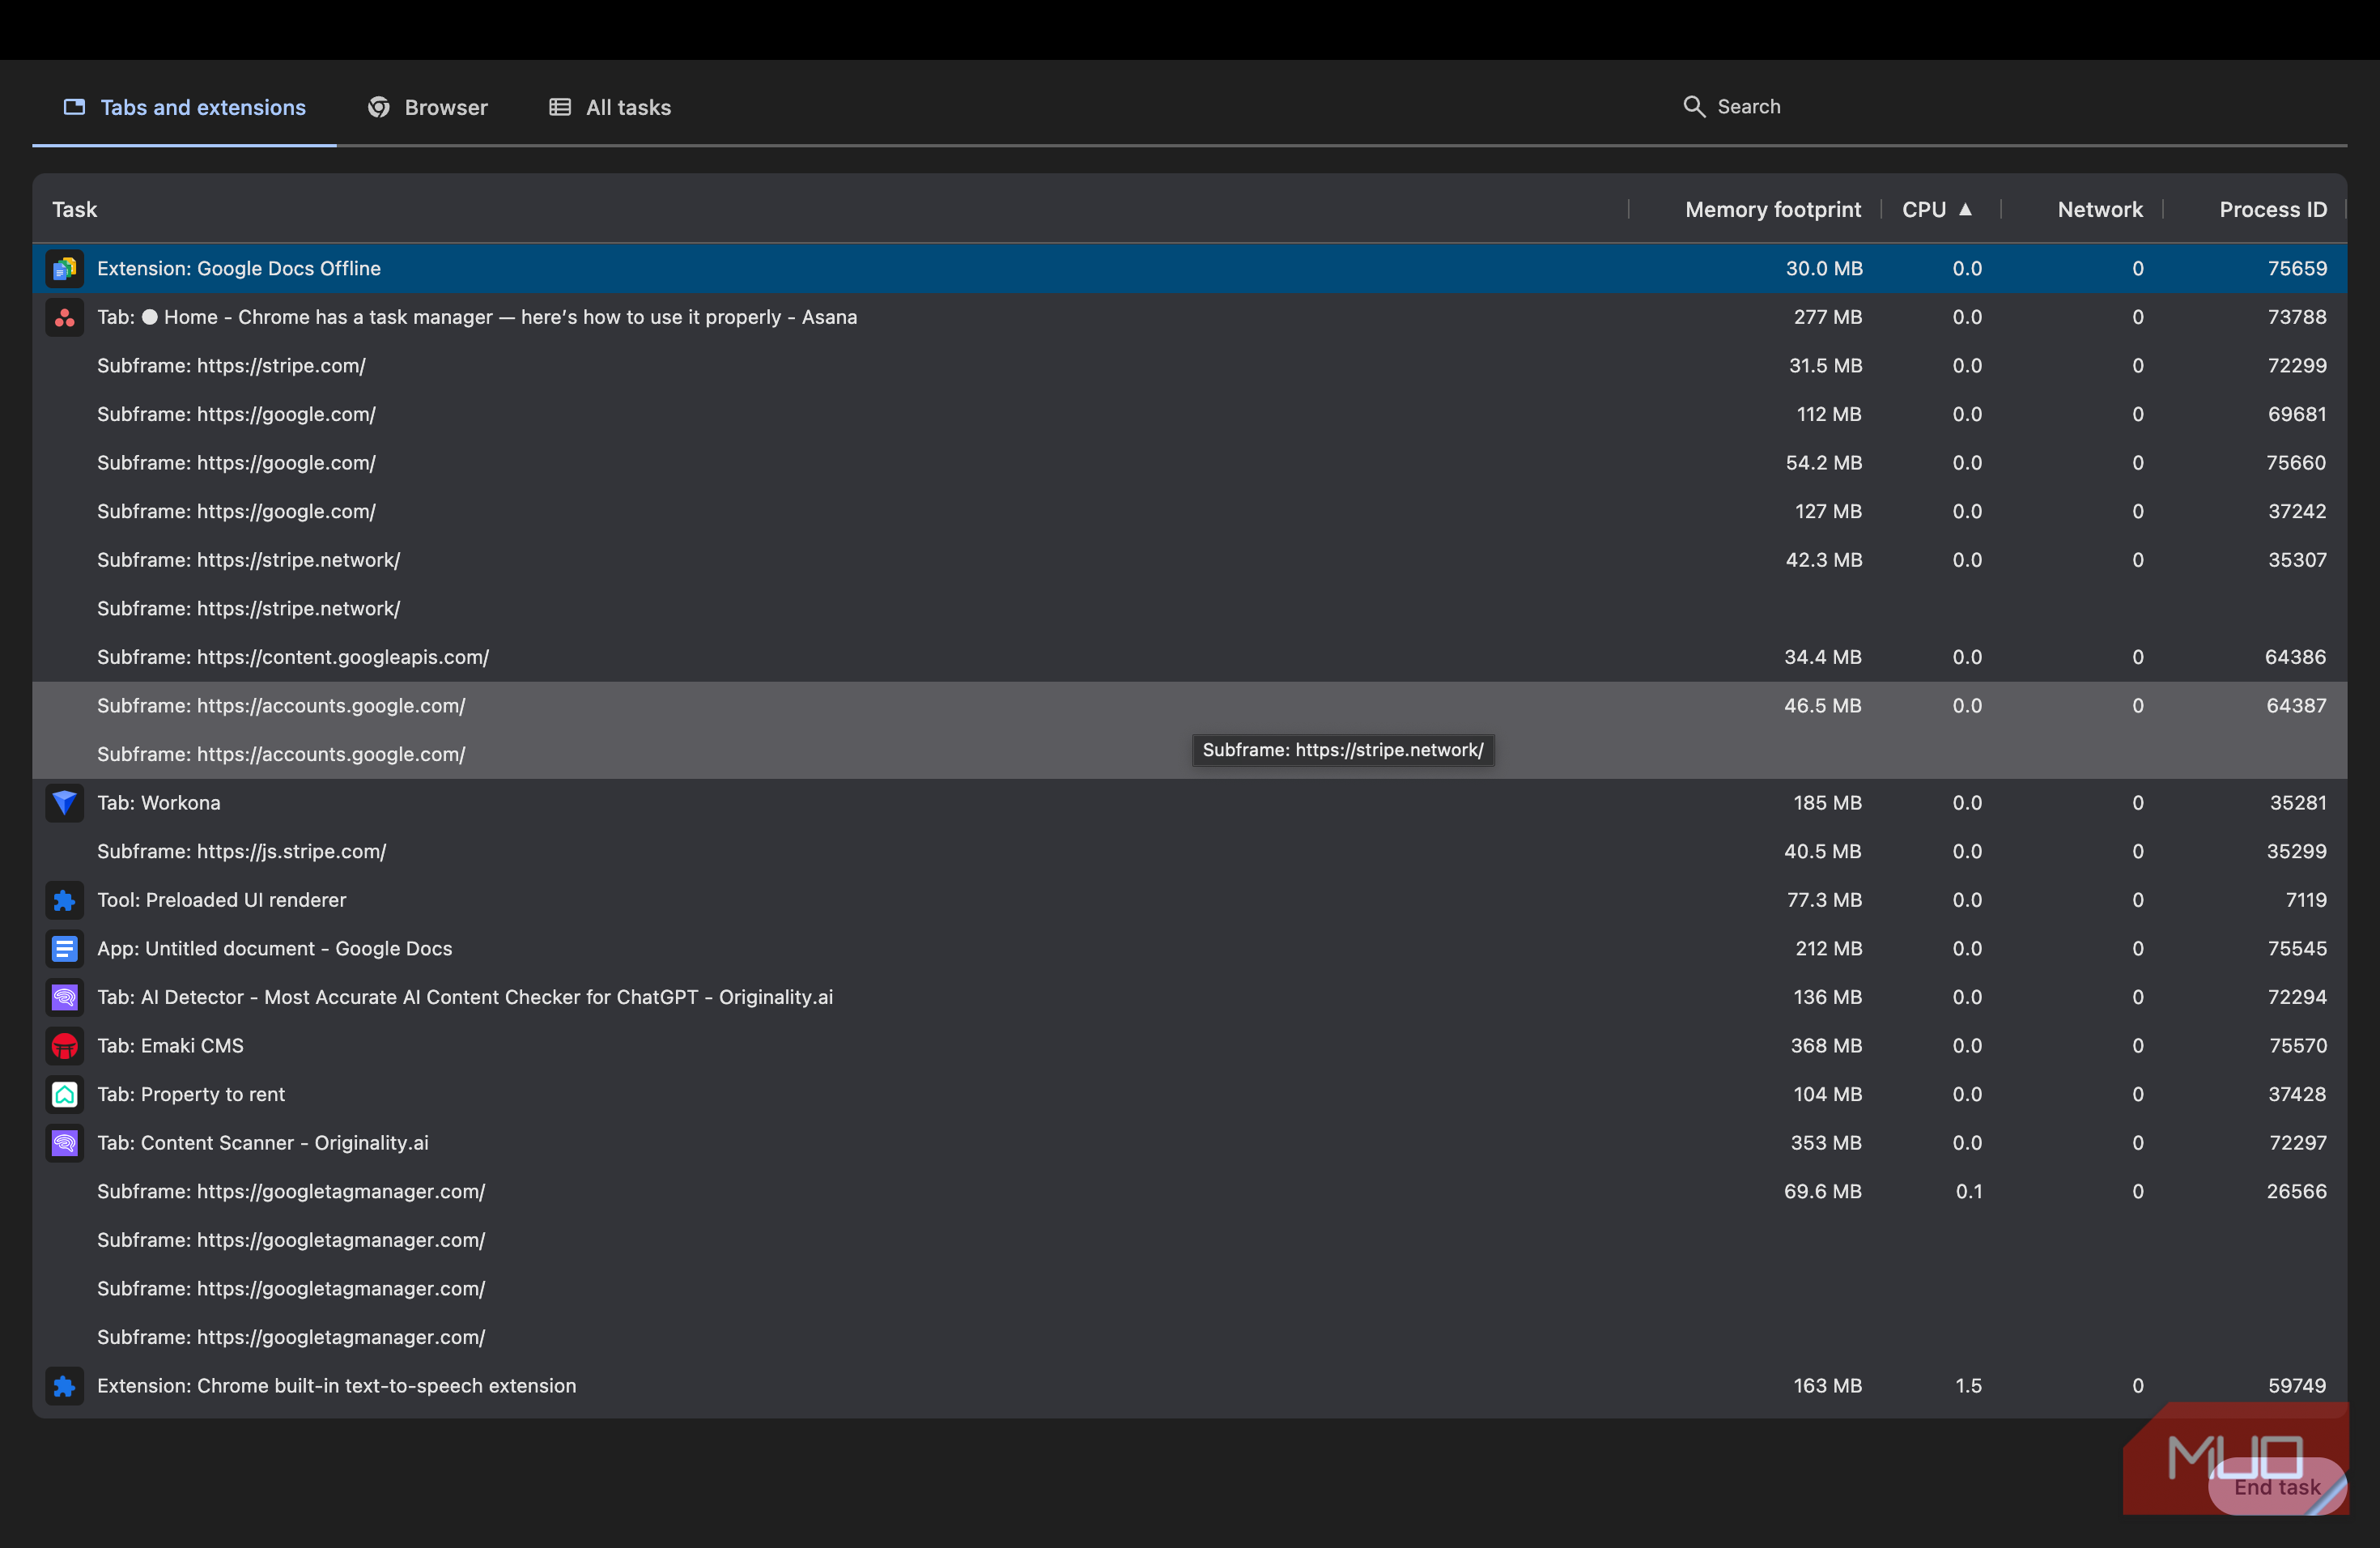Click the End task button

pos(2277,1487)
